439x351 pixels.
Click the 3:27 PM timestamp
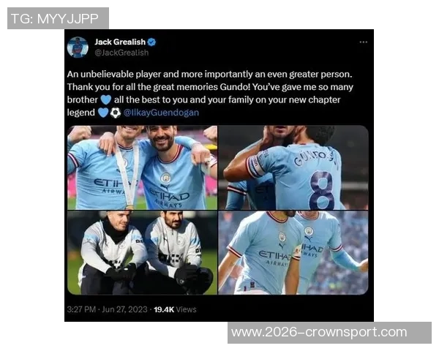tap(81, 309)
